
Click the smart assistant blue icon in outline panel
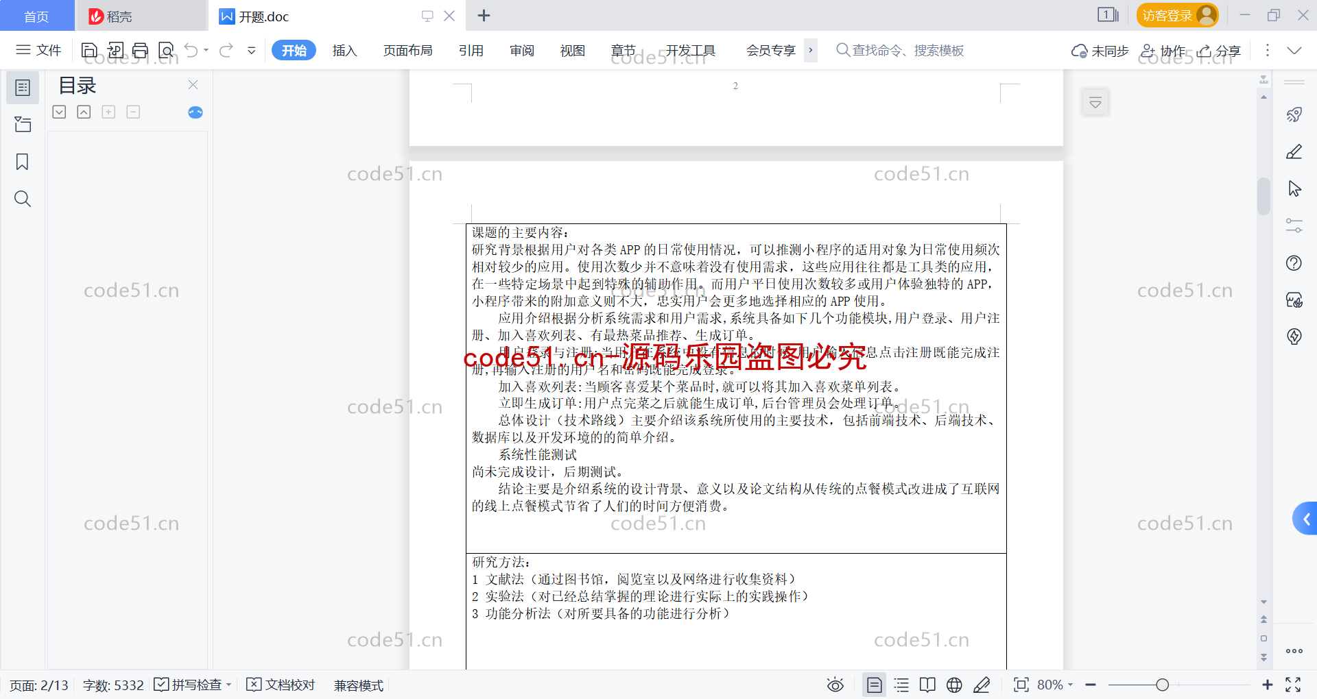tap(195, 112)
